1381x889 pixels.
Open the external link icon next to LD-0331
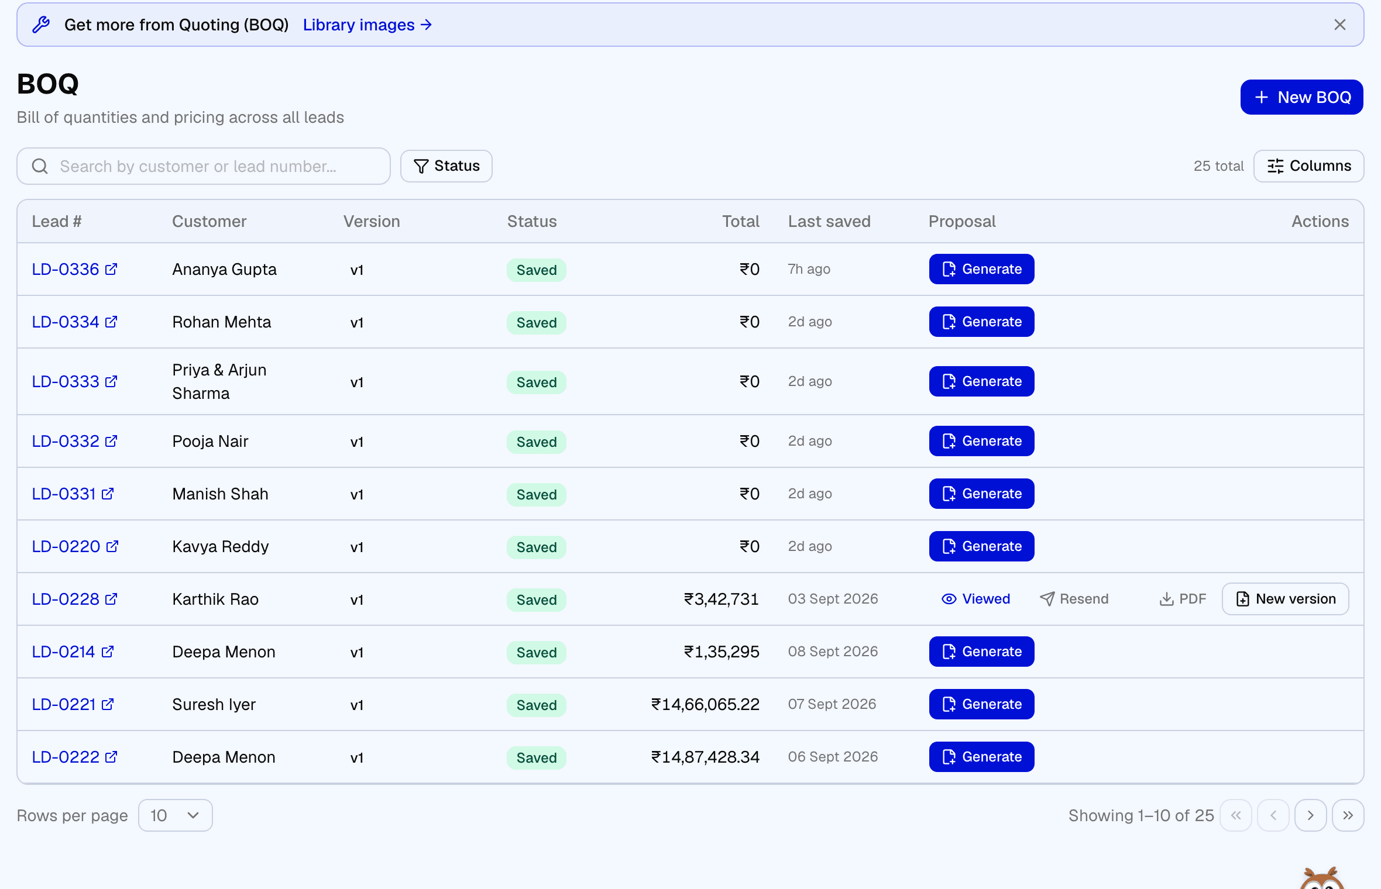pyautogui.click(x=108, y=494)
